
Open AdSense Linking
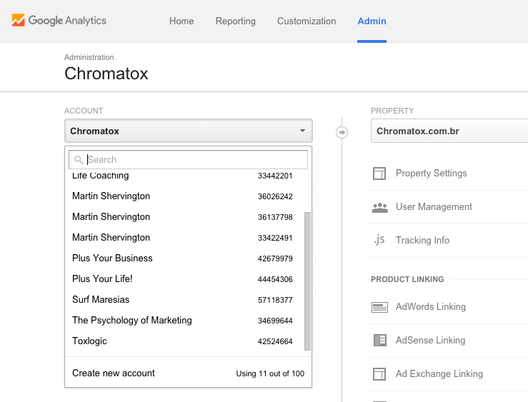tap(430, 340)
